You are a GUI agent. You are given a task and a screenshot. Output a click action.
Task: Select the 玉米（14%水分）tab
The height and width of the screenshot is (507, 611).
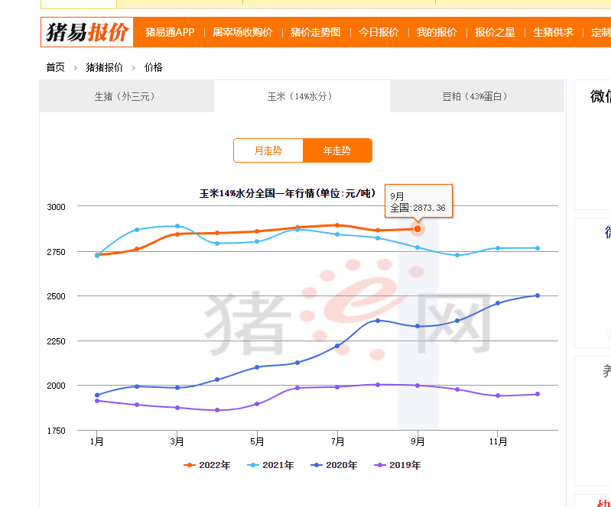(301, 96)
